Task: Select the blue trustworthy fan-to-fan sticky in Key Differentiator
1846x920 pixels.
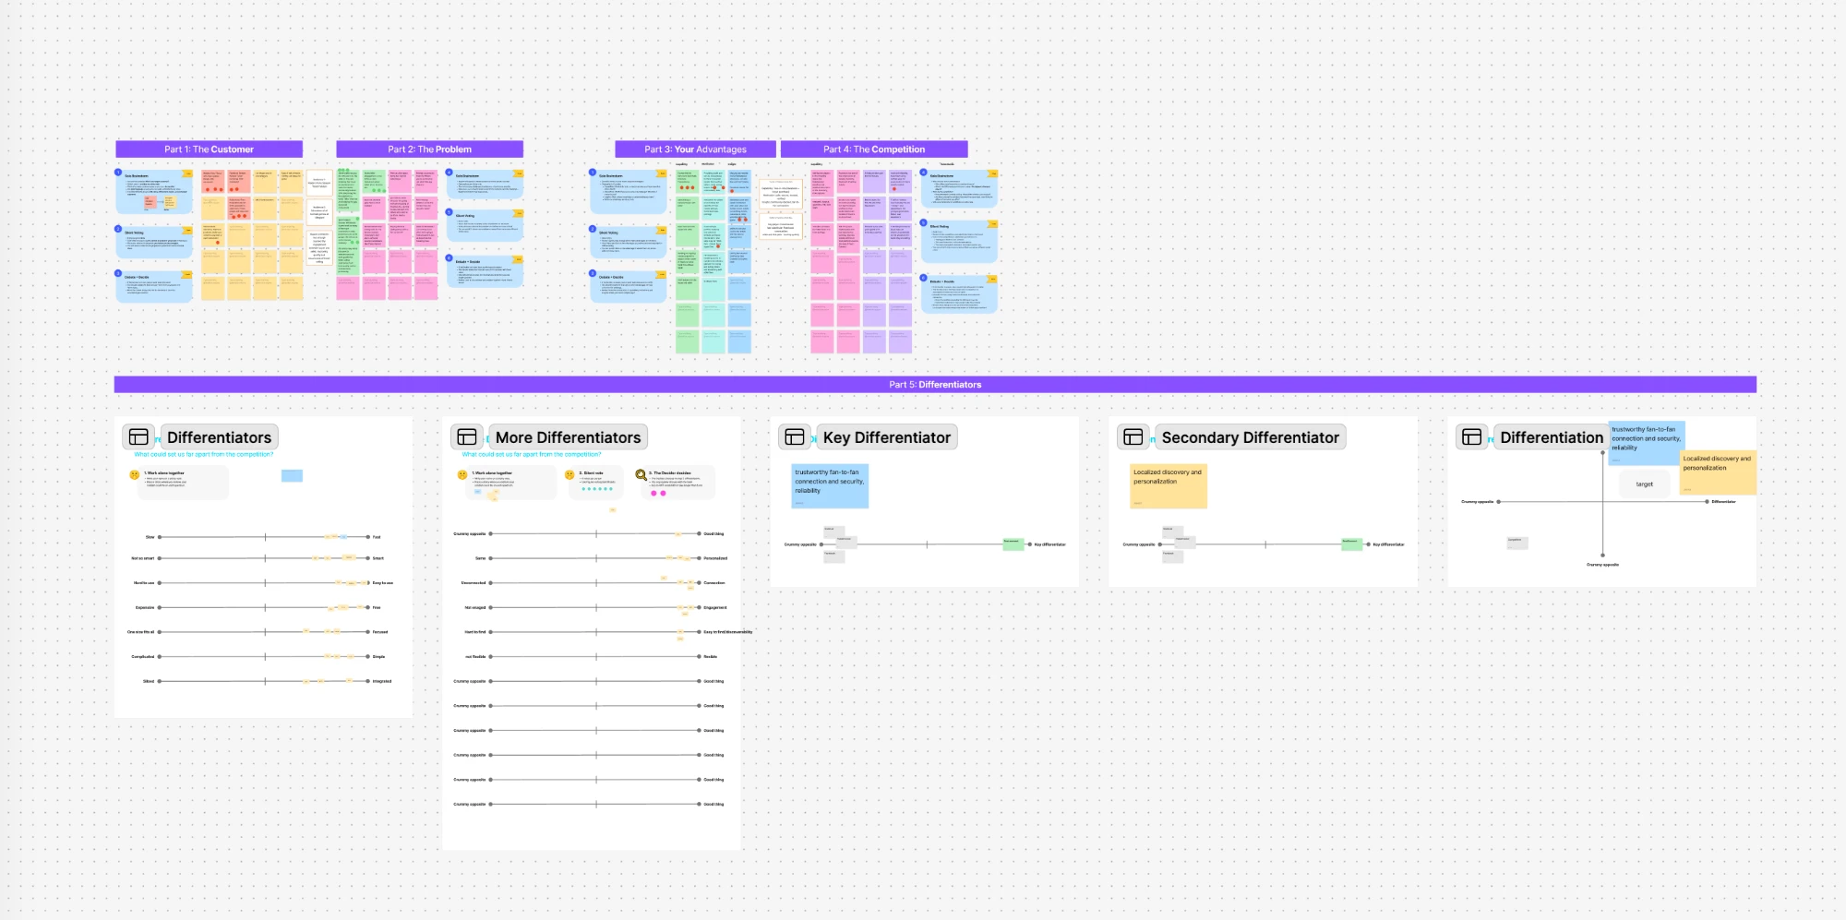Action: pyautogui.click(x=831, y=486)
